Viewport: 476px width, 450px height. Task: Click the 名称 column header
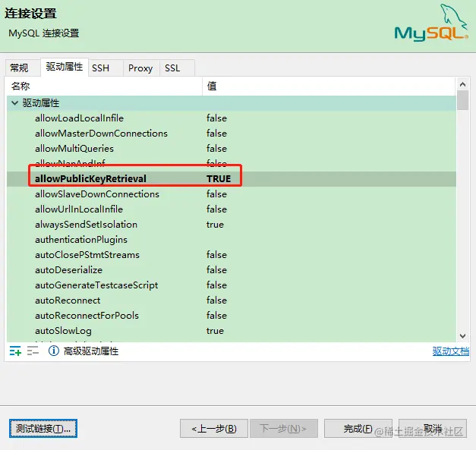104,87
